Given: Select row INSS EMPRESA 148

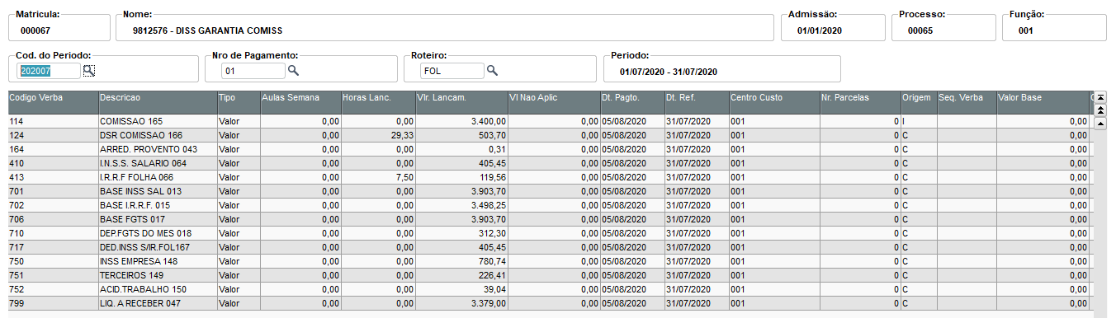Looking at the screenshot, I should 551,261.
